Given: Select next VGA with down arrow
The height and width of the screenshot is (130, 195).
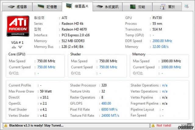Looking at the screenshot, I should pyautogui.click(x=20, y=47).
